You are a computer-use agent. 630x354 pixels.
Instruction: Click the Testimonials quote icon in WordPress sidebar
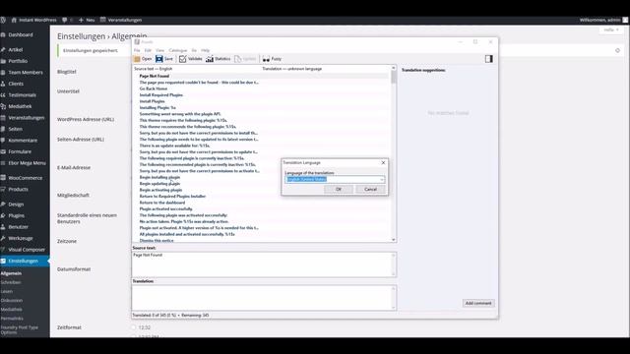pyautogui.click(x=3, y=95)
